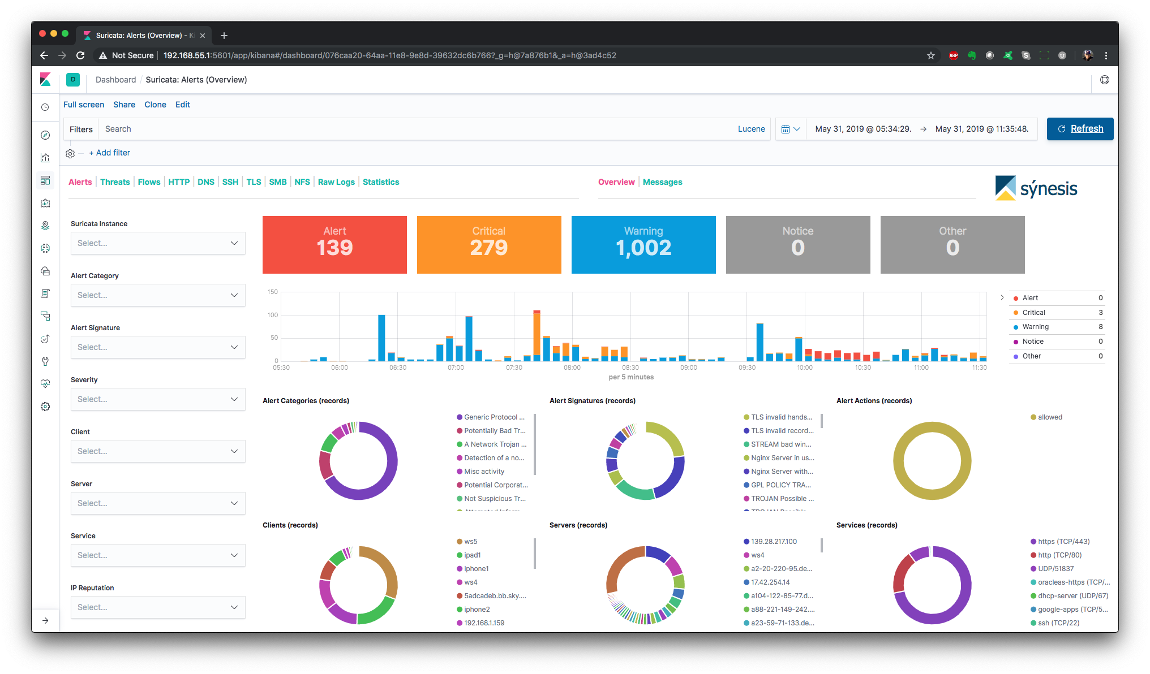Screen dimensions: 1150x674
Task: Open new browser tab with plus
Action: [224, 36]
